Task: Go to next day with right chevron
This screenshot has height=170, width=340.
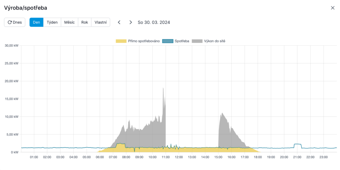Action: point(130,22)
